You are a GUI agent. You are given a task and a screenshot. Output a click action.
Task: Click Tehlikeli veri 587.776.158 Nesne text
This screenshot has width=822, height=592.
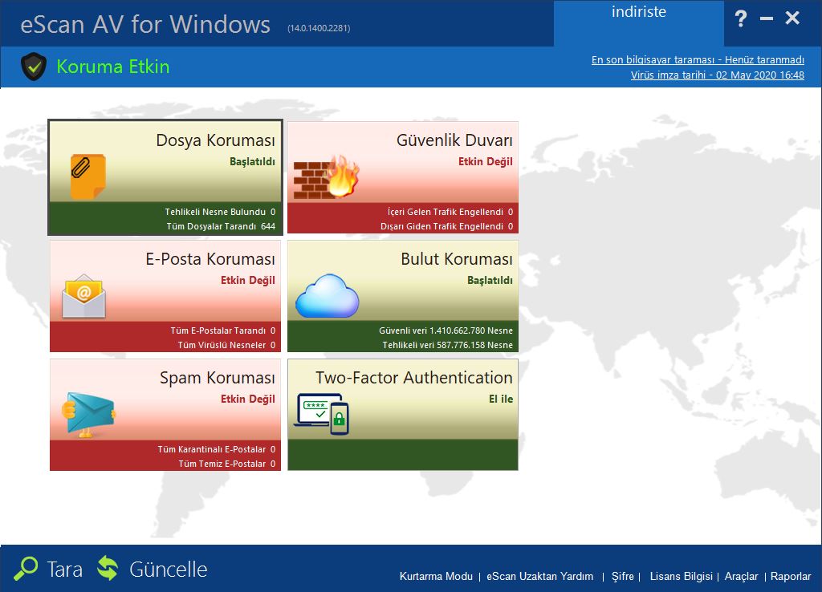point(448,345)
